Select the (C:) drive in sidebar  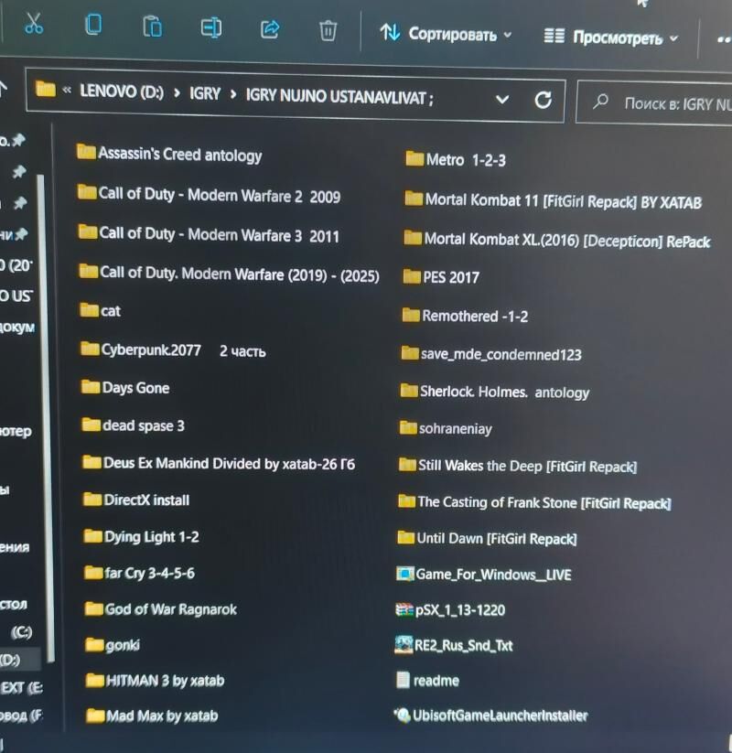(x=20, y=632)
